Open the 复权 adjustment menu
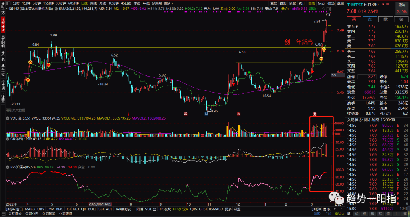Viewport: 410px width, 217px height. click(273, 3)
